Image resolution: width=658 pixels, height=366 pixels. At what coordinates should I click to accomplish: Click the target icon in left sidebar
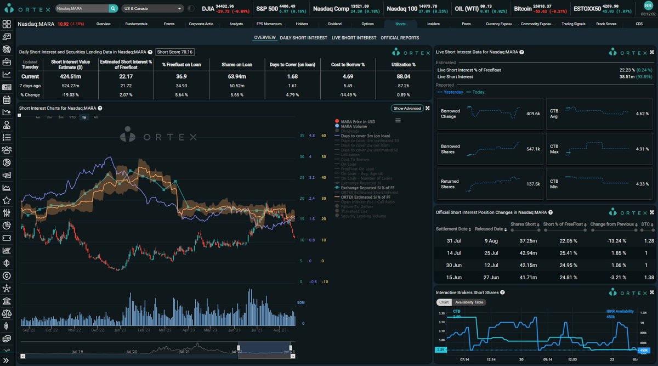tap(7, 49)
